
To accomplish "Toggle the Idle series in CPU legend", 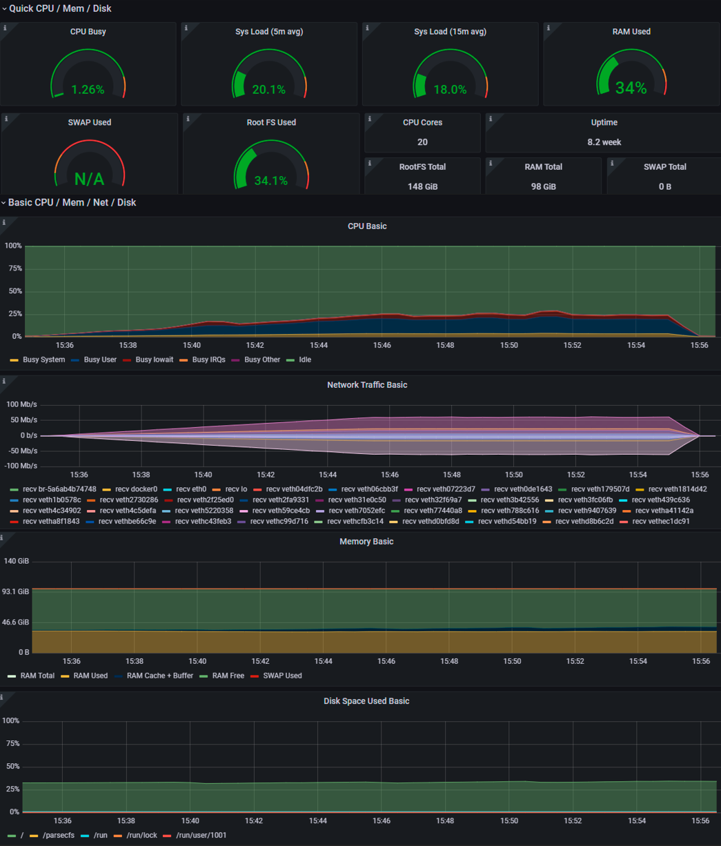I will point(304,360).
